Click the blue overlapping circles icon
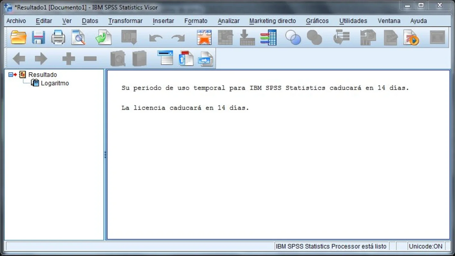 point(293,37)
